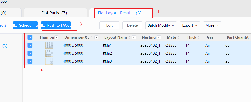The width and height of the screenshot is (251, 102).
Task: Open the Batch Modify dropdown
Action: tap(161, 25)
